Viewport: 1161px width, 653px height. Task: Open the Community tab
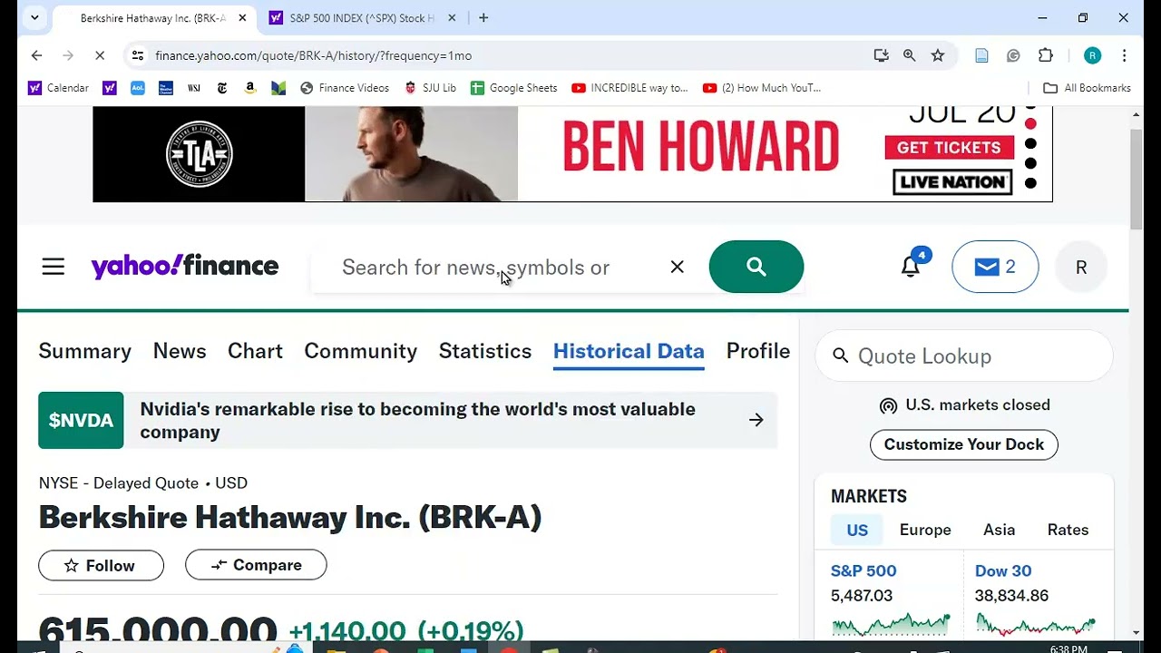tap(361, 351)
